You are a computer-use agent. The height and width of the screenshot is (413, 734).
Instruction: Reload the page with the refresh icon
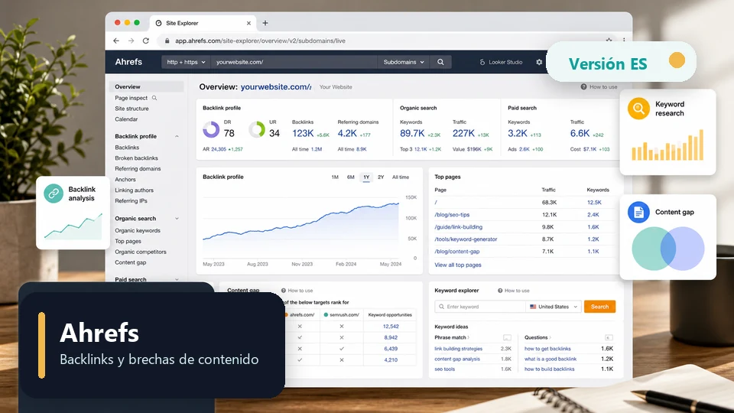tap(146, 41)
